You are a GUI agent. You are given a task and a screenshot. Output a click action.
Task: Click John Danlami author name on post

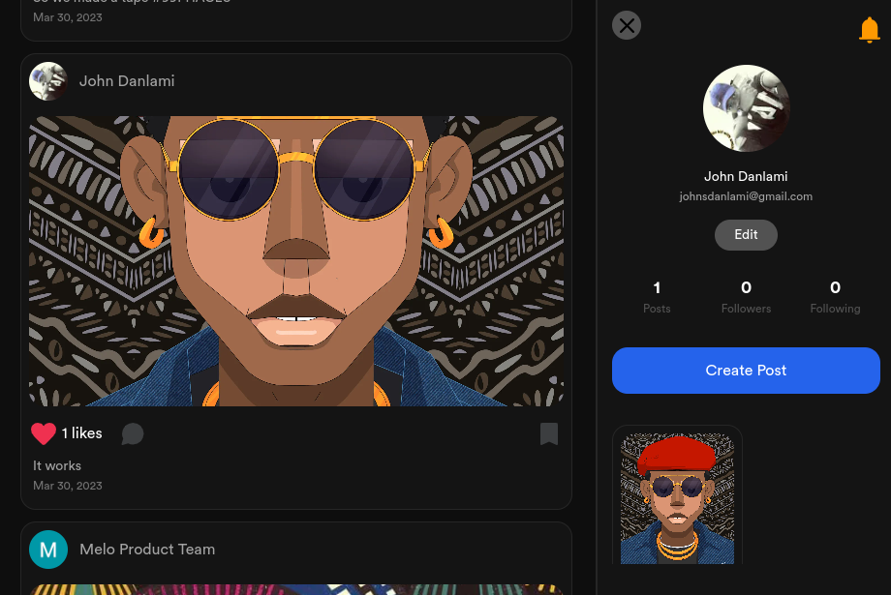[x=127, y=81]
